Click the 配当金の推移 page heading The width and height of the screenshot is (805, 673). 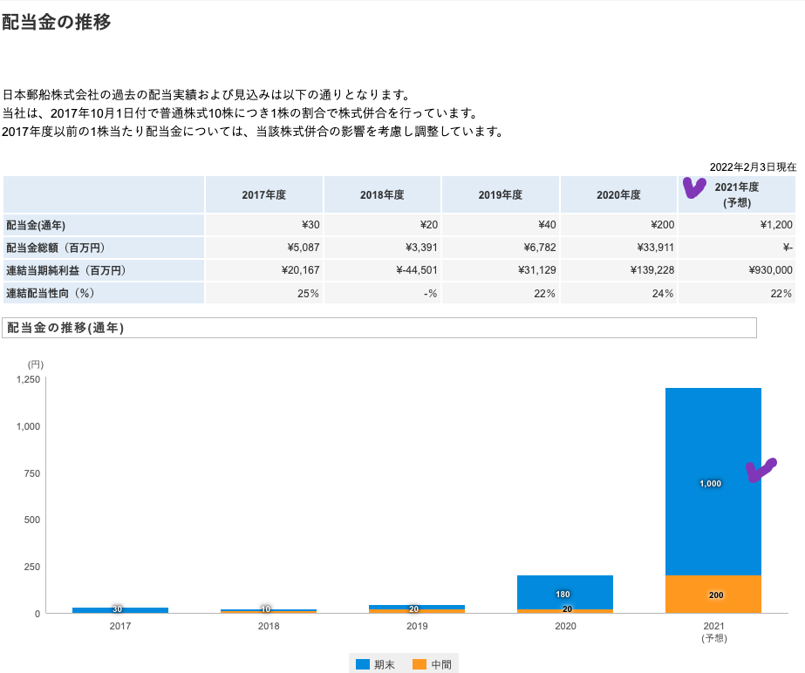click(x=57, y=22)
